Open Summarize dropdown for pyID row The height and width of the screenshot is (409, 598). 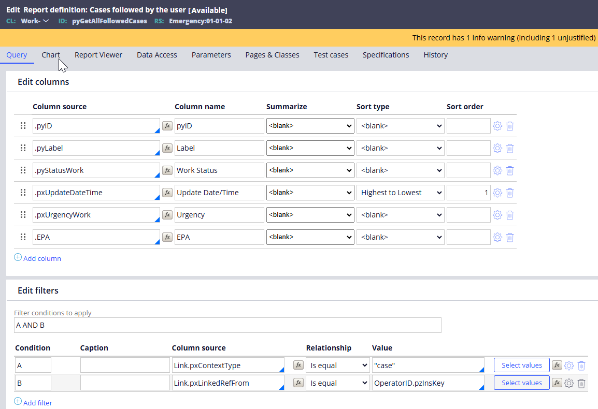coord(310,126)
